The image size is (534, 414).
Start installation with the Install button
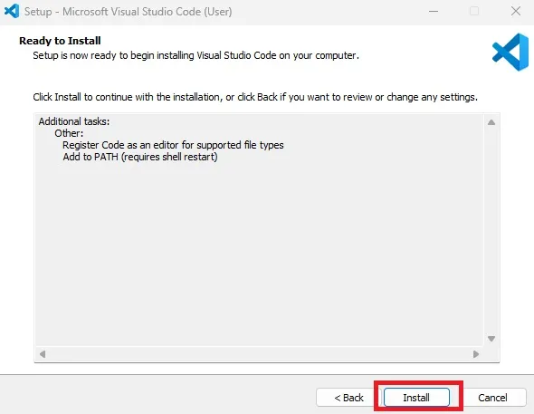coord(416,398)
